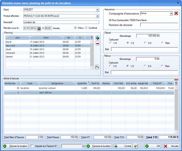Select the Mercredi 18 Juillet 2012 row
This screenshot has height=151, width=182.
coord(48,46)
